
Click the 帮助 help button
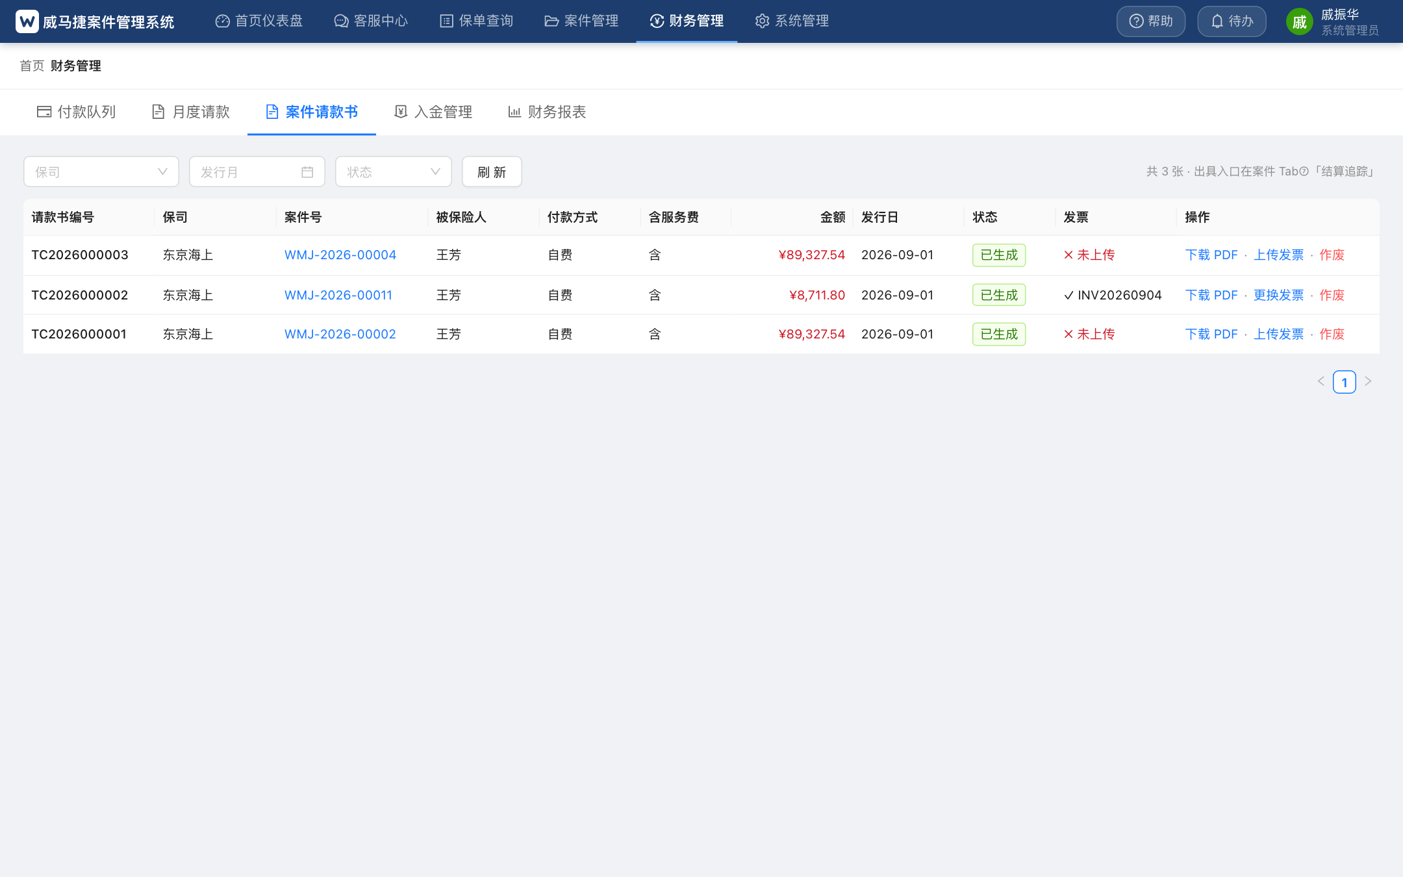[1151, 21]
